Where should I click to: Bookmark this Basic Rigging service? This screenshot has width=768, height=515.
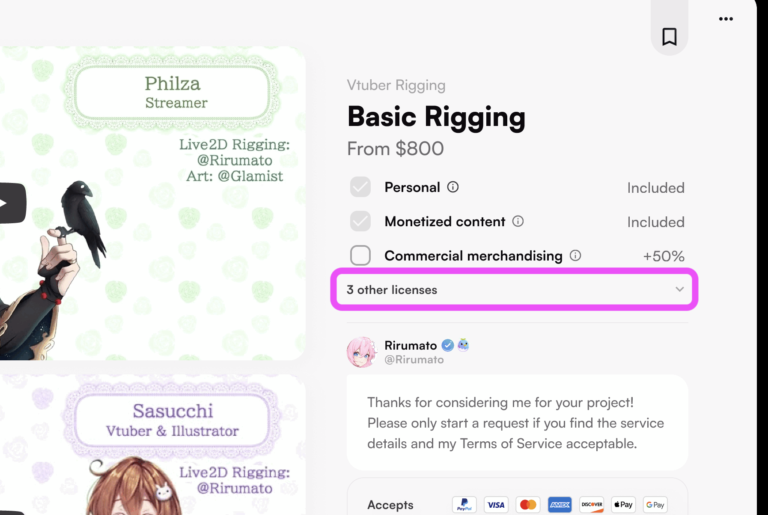669,36
